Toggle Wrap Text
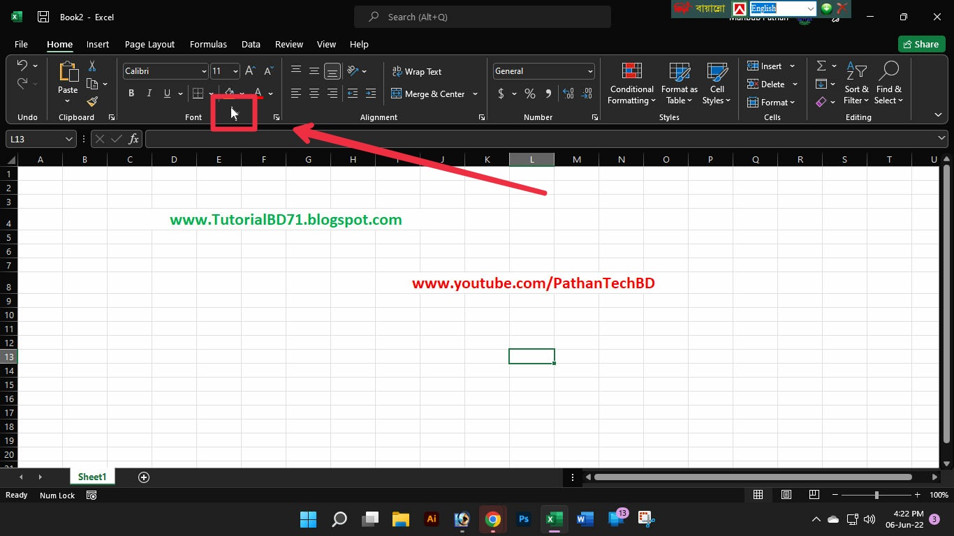 [417, 71]
